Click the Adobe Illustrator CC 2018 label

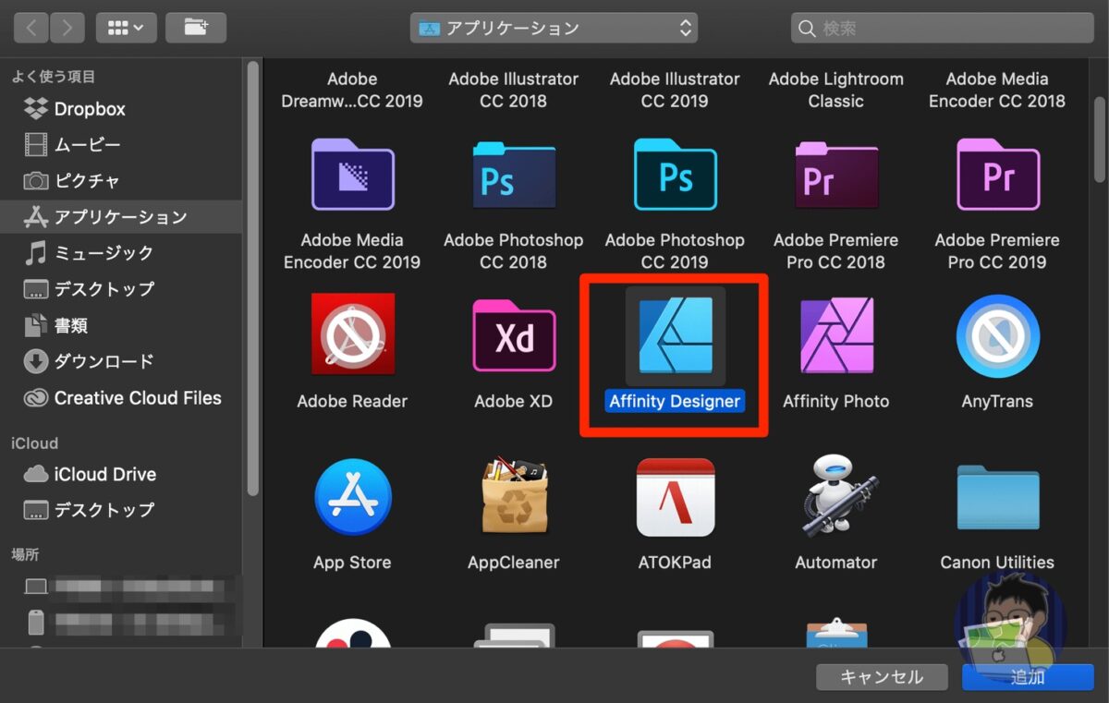click(514, 90)
